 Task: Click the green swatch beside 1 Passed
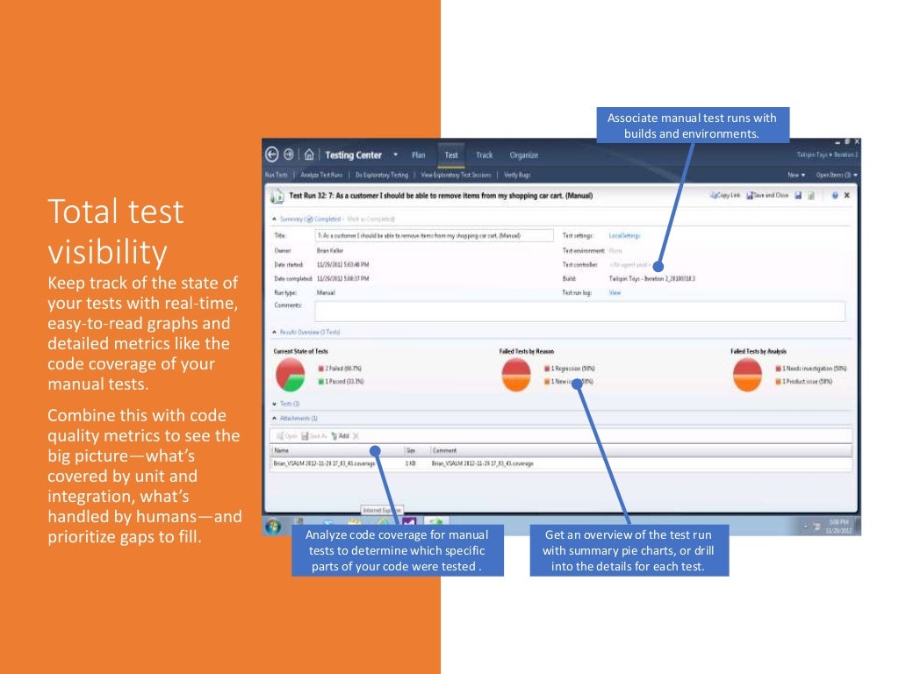(x=321, y=382)
